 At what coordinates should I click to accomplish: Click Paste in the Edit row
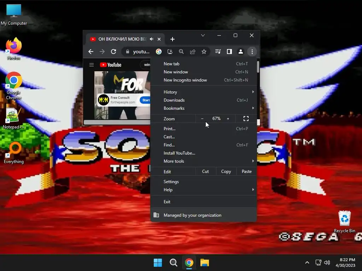coord(246,171)
